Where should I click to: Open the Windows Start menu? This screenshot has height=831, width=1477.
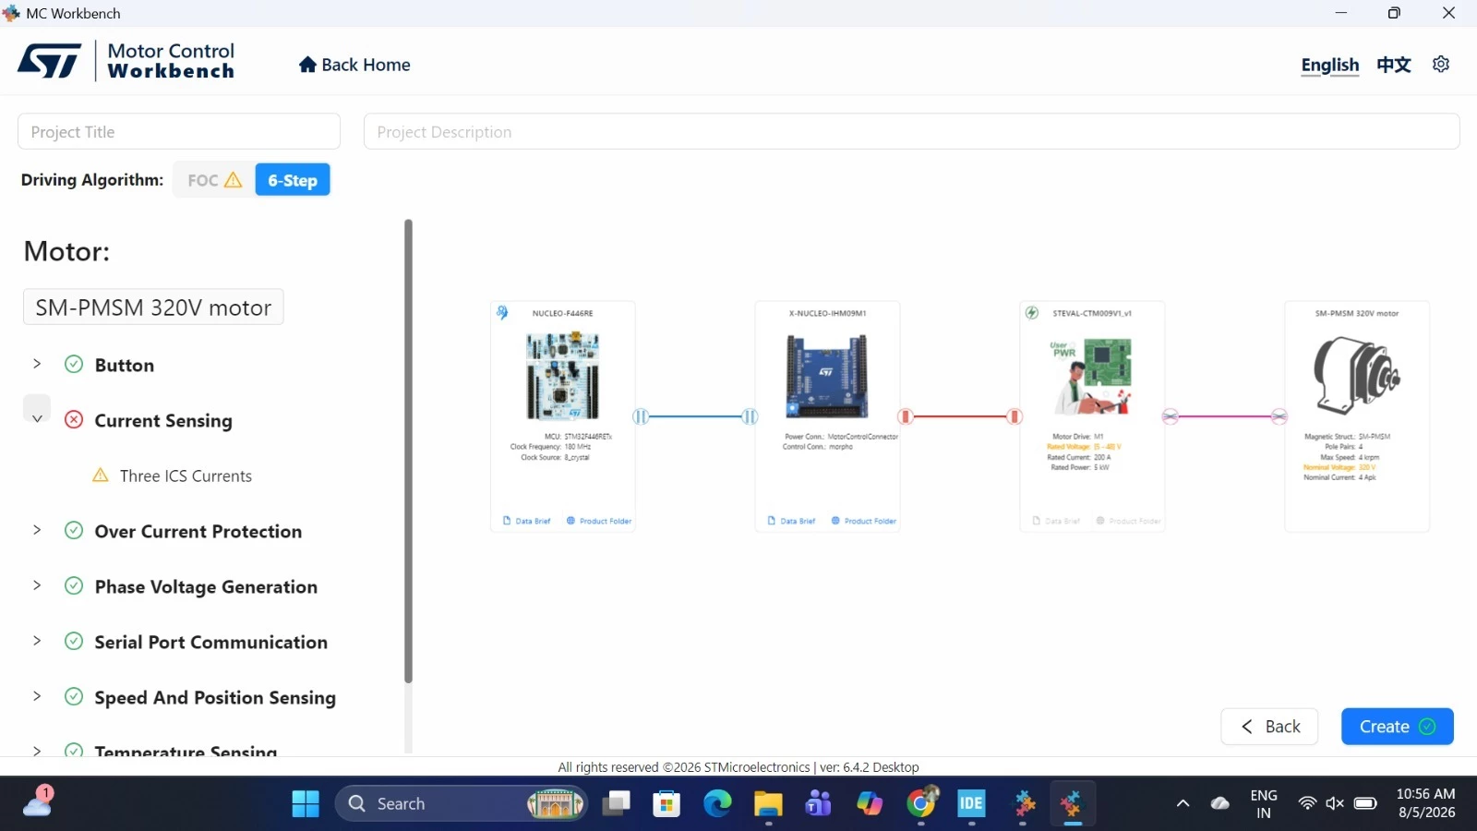click(306, 803)
